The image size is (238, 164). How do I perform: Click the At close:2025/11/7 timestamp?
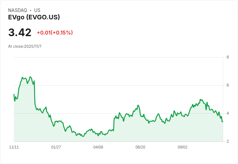(25, 46)
